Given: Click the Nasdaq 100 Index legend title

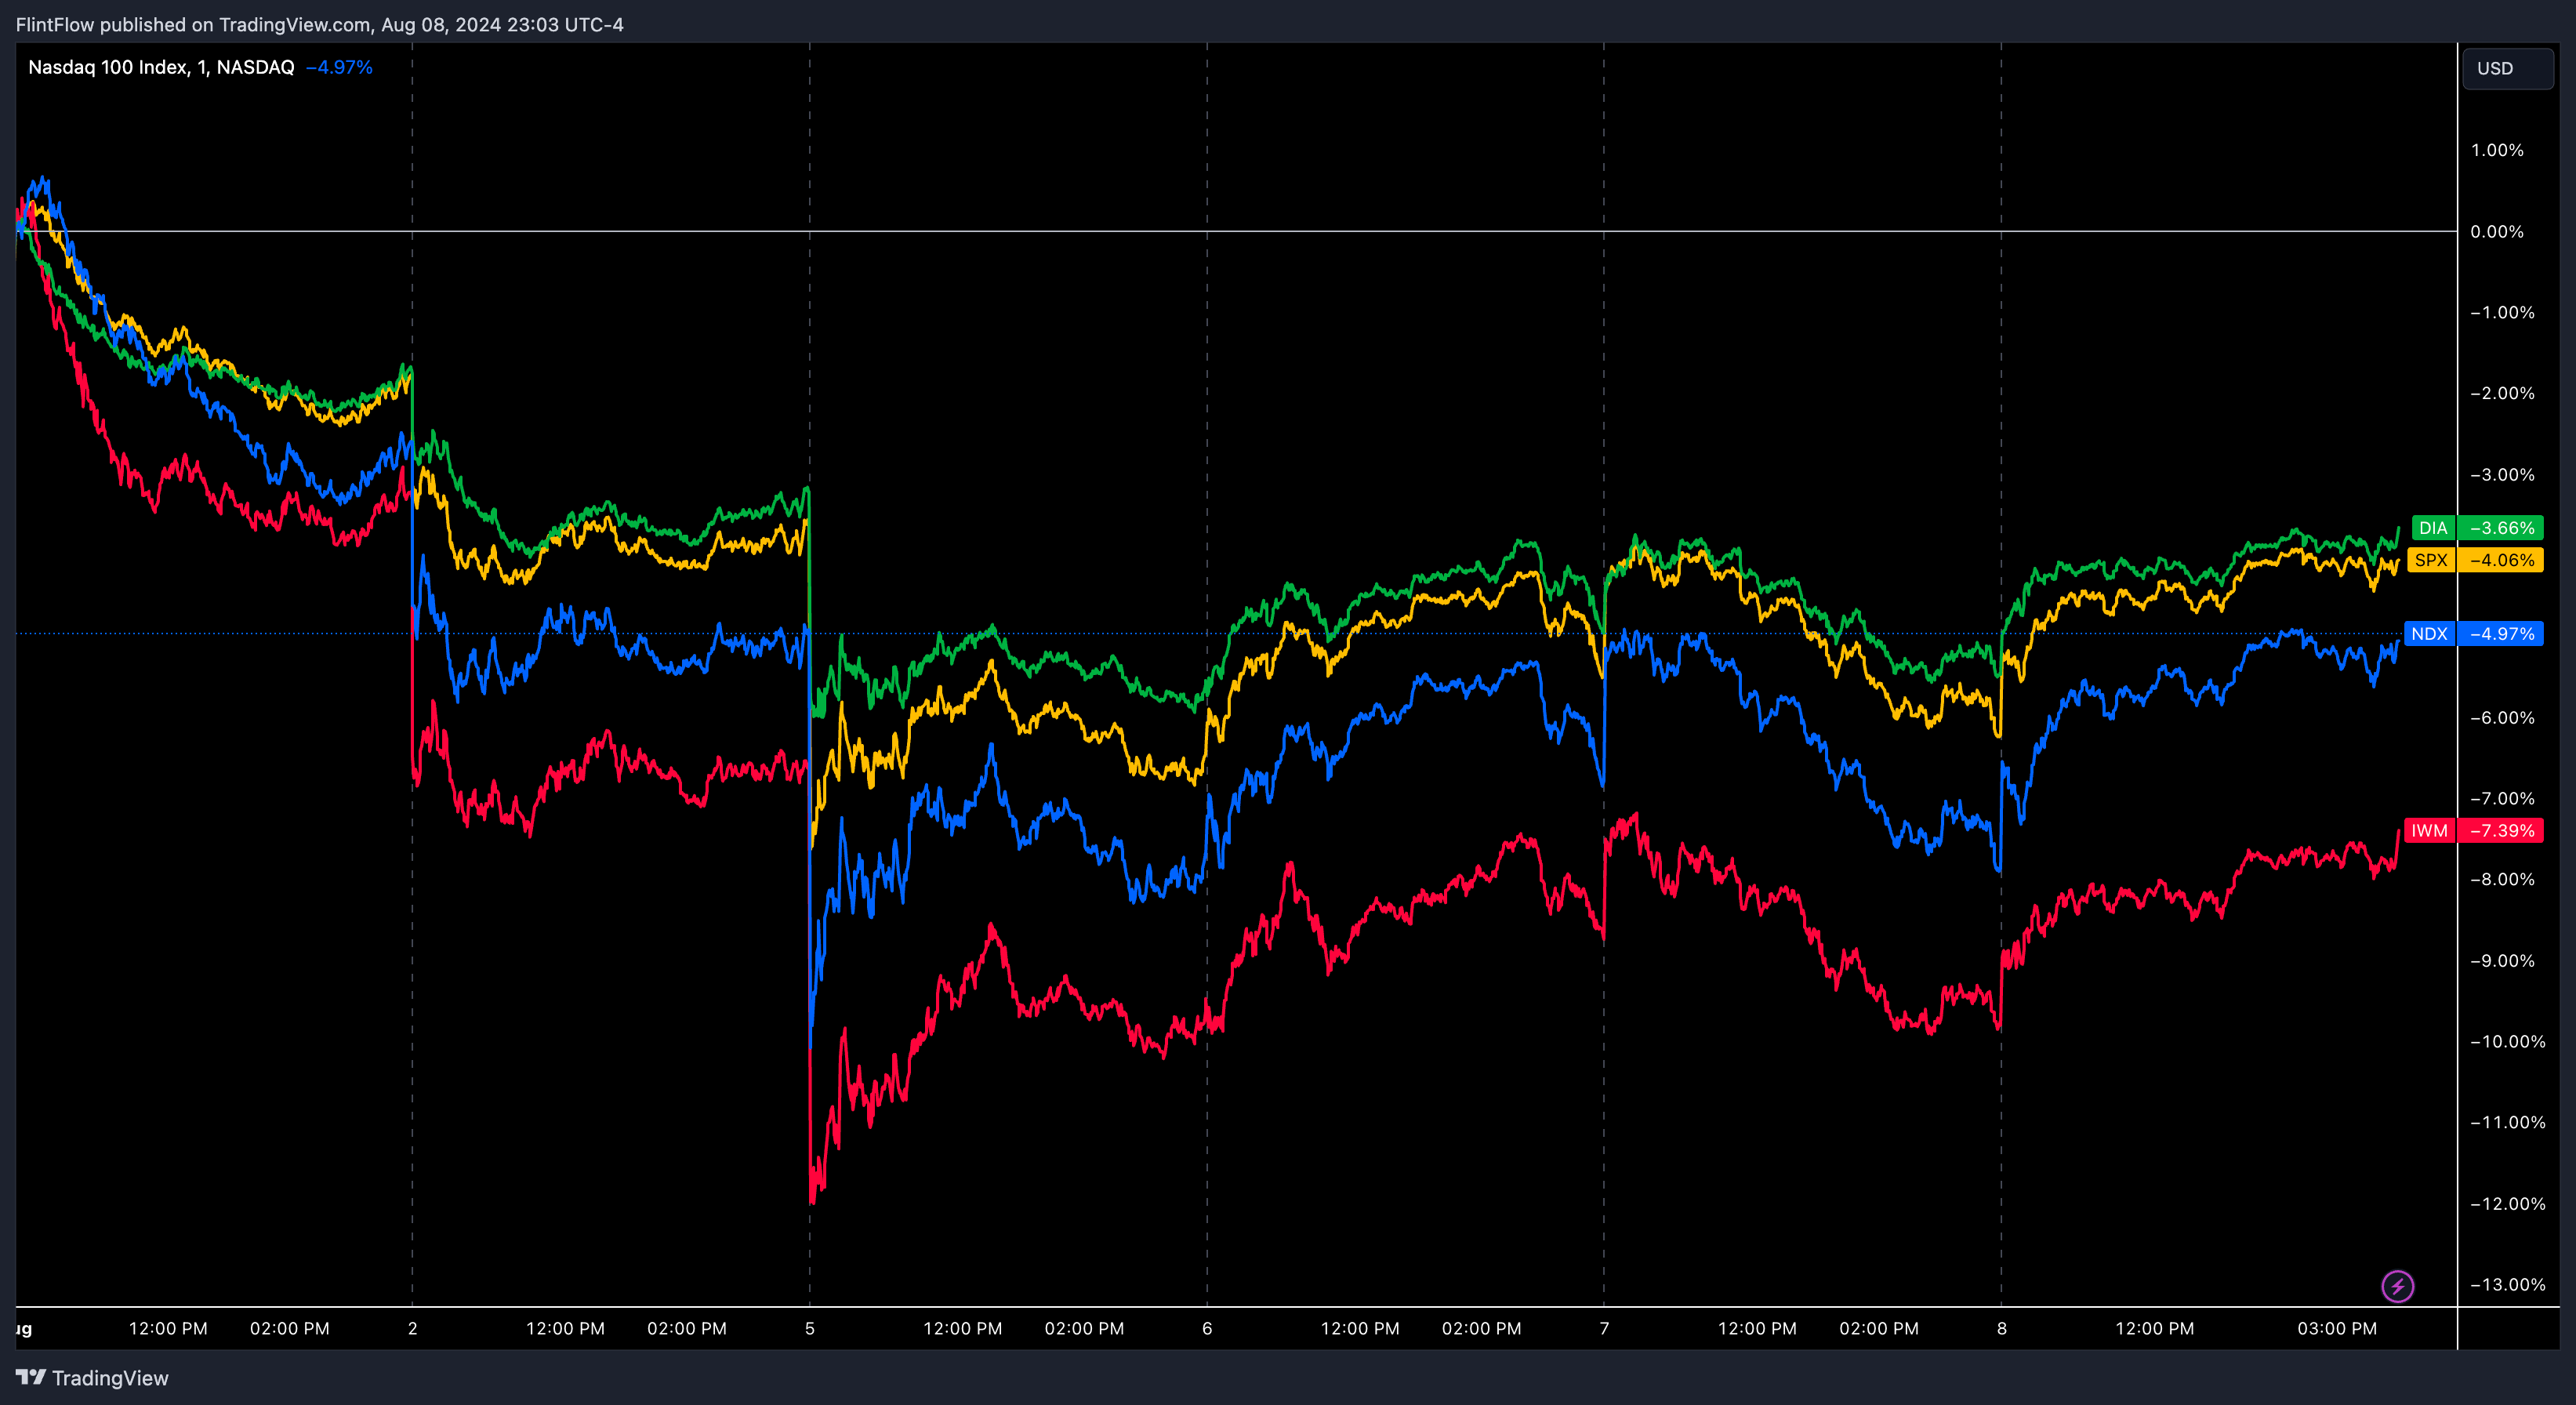Looking at the screenshot, I should (x=161, y=67).
